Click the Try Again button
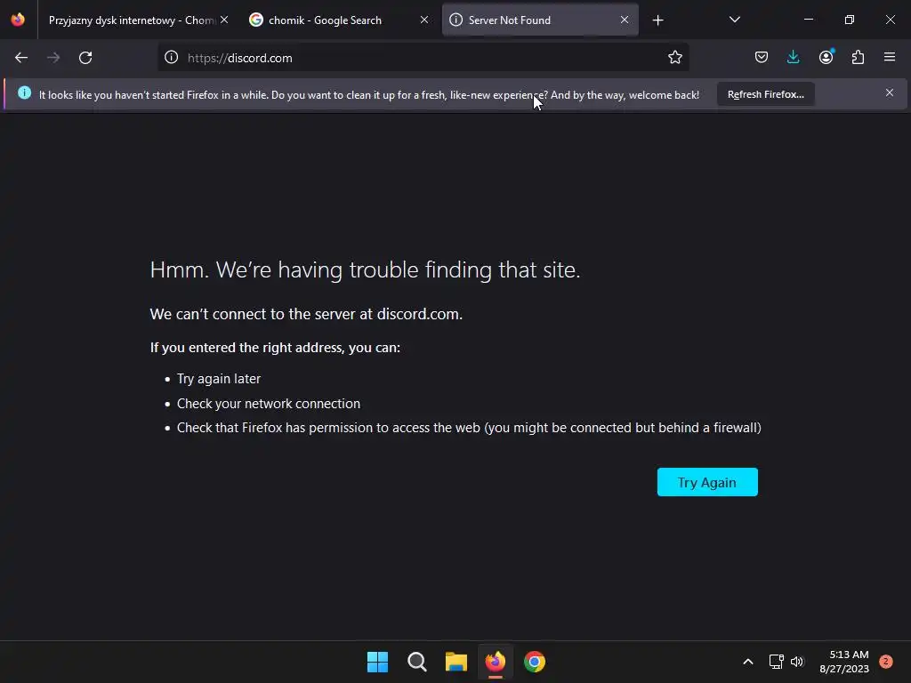This screenshot has height=683, width=911. point(707,482)
